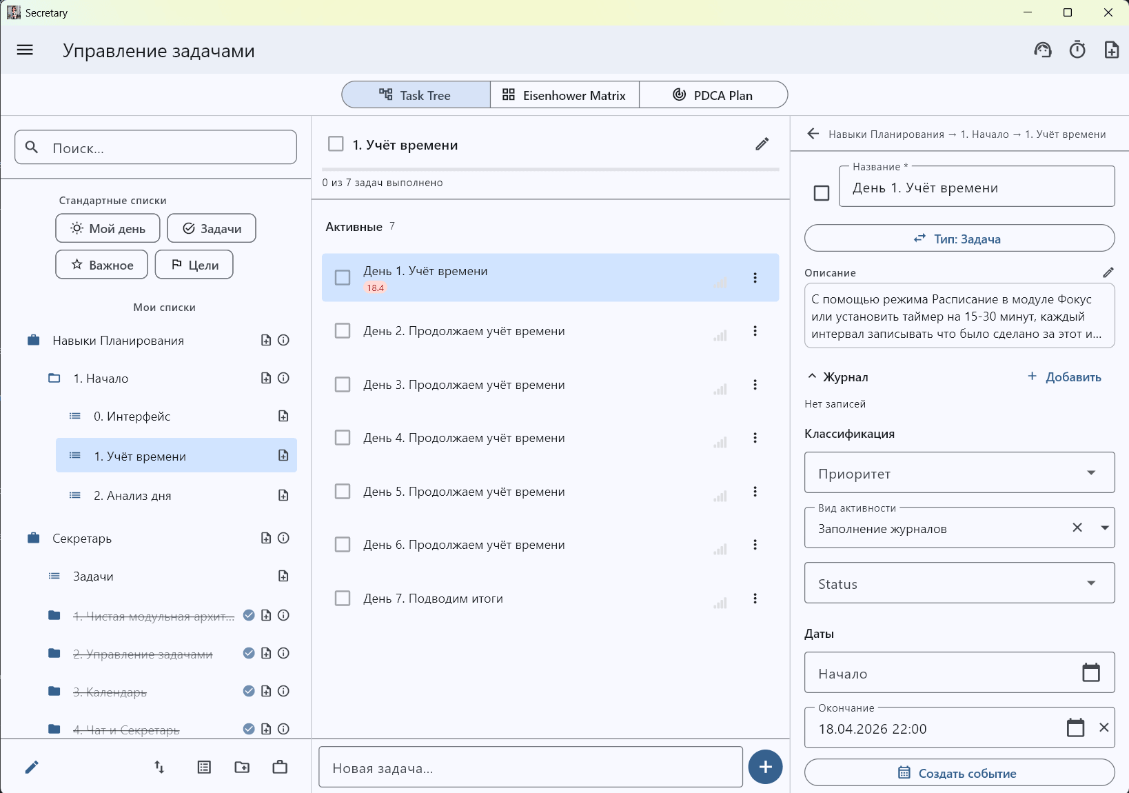Mark День 6 task as completed
The width and height of the screenshot is (1129, 793).
(x=343, y=545)
